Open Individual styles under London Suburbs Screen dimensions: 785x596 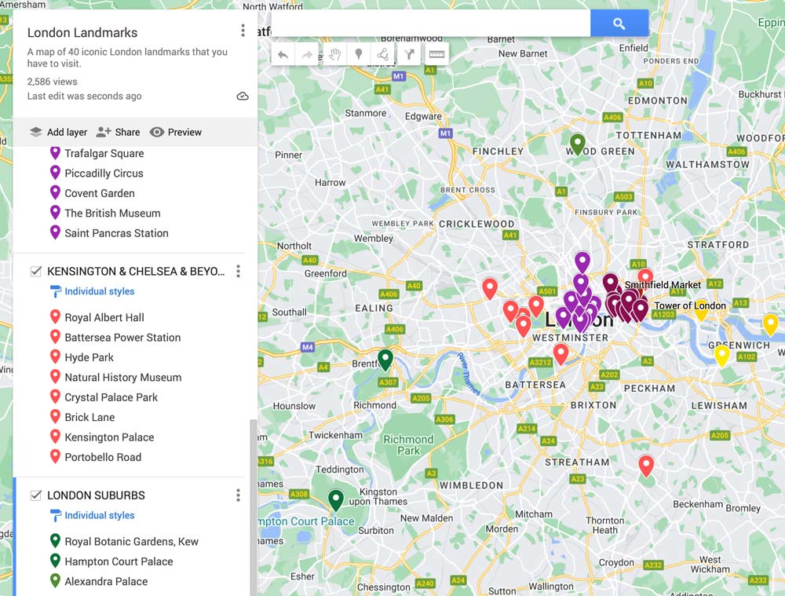click(x=93, y=515)
